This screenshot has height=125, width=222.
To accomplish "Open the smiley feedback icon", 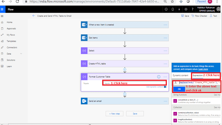I will (166, 9).
